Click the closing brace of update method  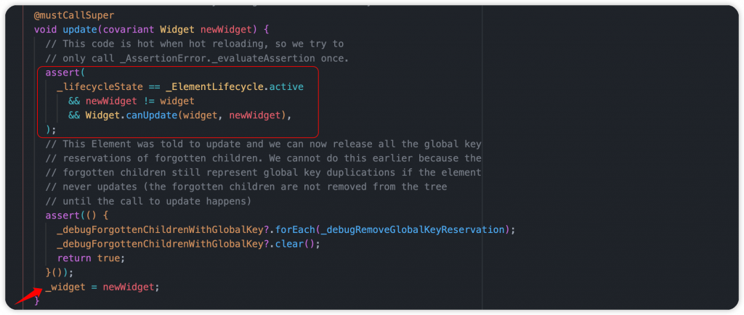click(x=37, y=300)
